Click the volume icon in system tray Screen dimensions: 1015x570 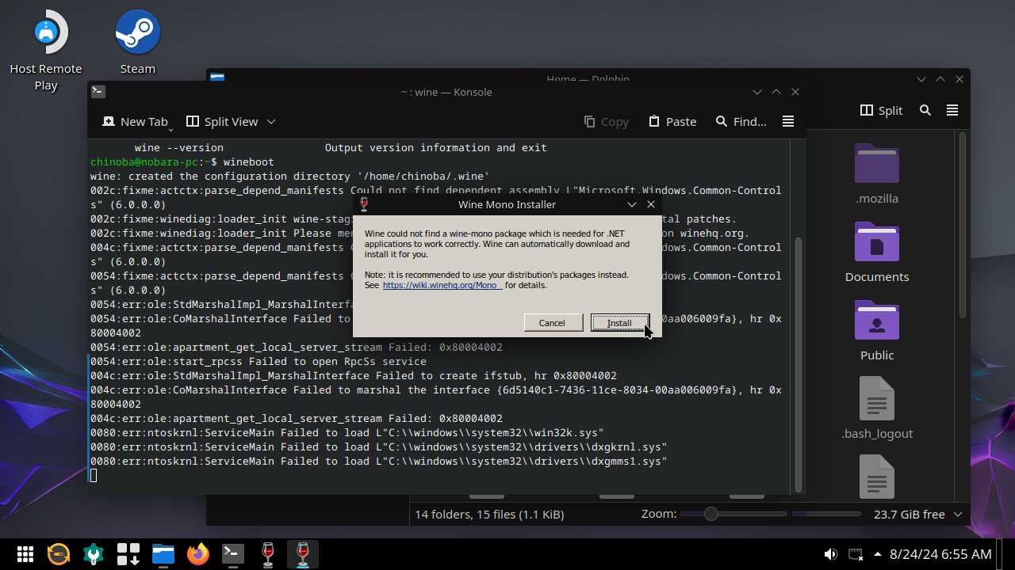click(830, 554)
